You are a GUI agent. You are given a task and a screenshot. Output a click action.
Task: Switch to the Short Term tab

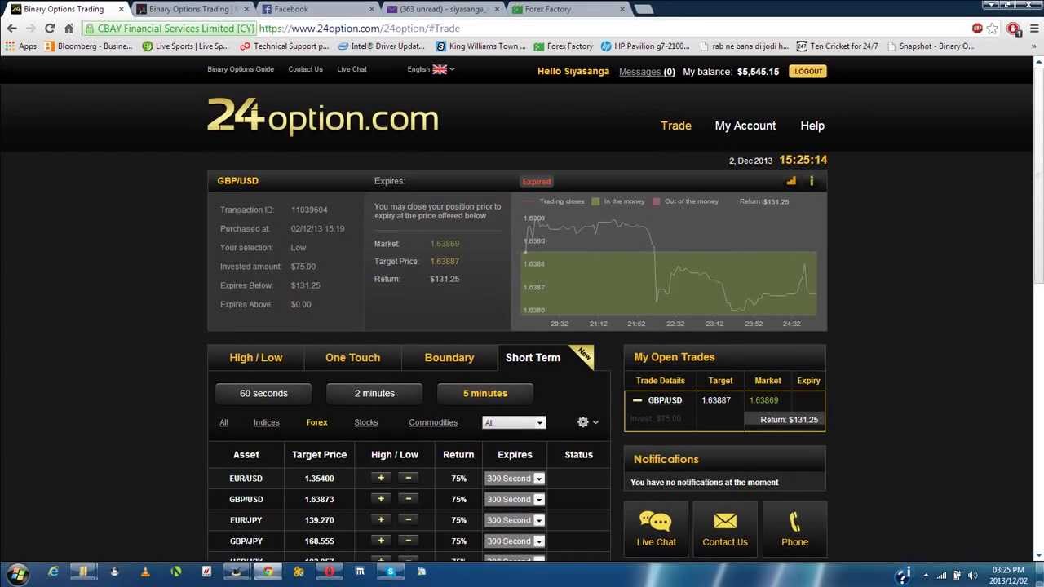tap(533, 357)
